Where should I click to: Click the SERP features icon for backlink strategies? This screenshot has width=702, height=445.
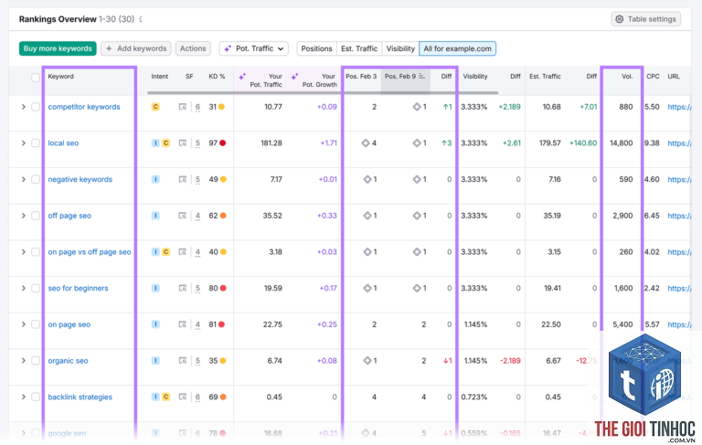pos(183,397)
